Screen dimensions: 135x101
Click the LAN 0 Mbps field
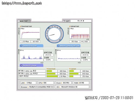28,83
